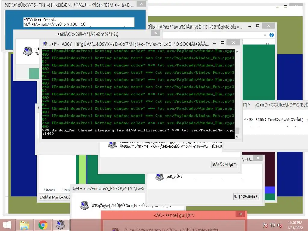Maximize the window titled 'ÑbǀÎ¡#Pâz'
Image resolution: width=308 pixels, height=231 pixels.
click(258, 26)
